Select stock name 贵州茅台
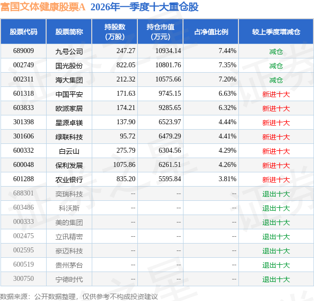314x301 pixels. click(69, 265)
